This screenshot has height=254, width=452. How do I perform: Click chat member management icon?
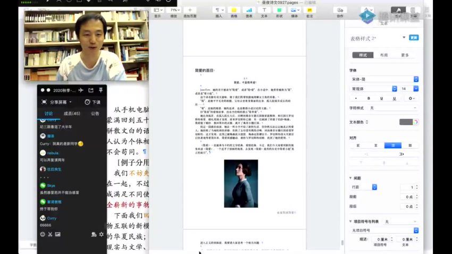coord(94,234)
